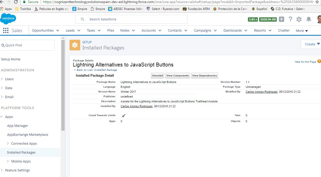Screen dimensions: 321x177
Task: Expand the Connected Apps node
Action: 8,143
